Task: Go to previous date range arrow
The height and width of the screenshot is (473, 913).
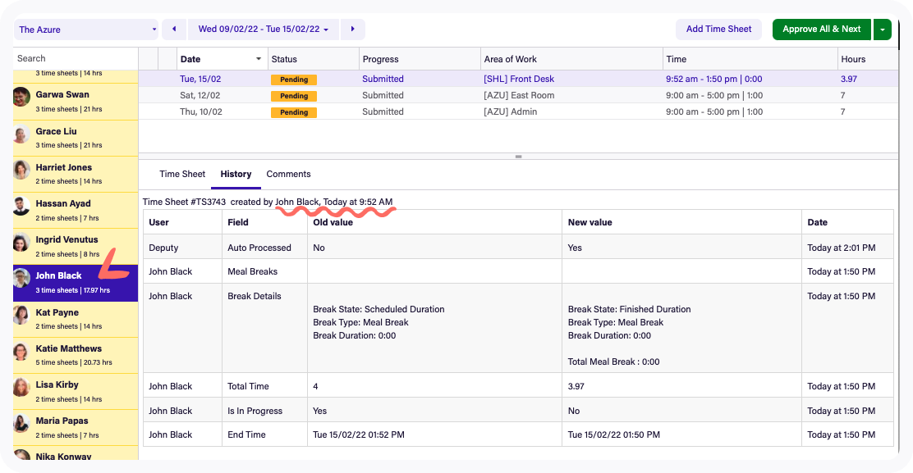Action: [x=174, y=29]
